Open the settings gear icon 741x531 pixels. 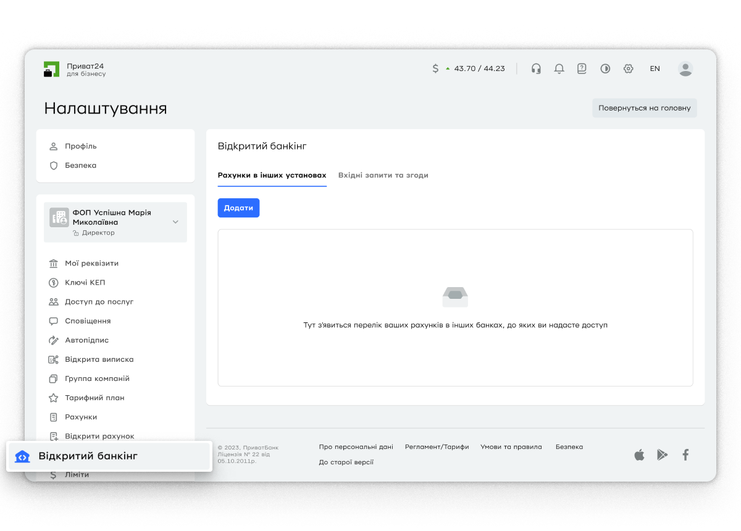pyautogui.click(x=629, y=69)
